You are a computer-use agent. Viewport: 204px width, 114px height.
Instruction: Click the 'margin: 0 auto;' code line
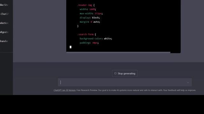pos(90,22)
